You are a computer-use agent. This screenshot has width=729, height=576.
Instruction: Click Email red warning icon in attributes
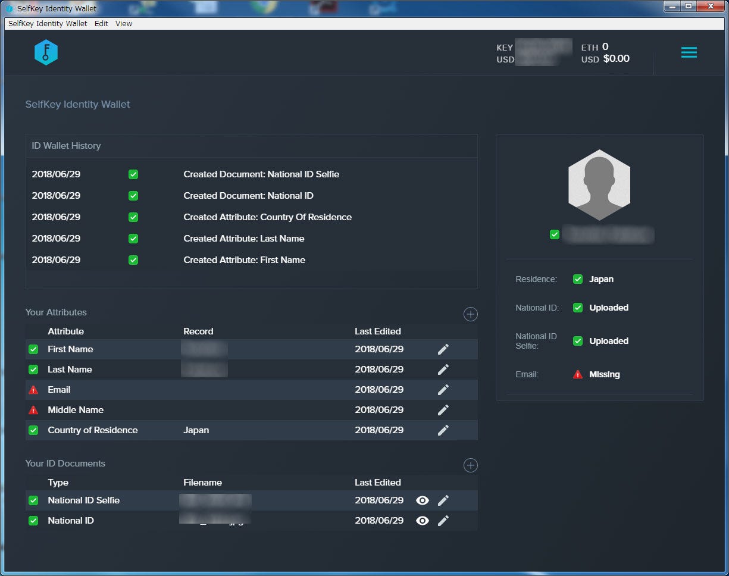(33, 390)
